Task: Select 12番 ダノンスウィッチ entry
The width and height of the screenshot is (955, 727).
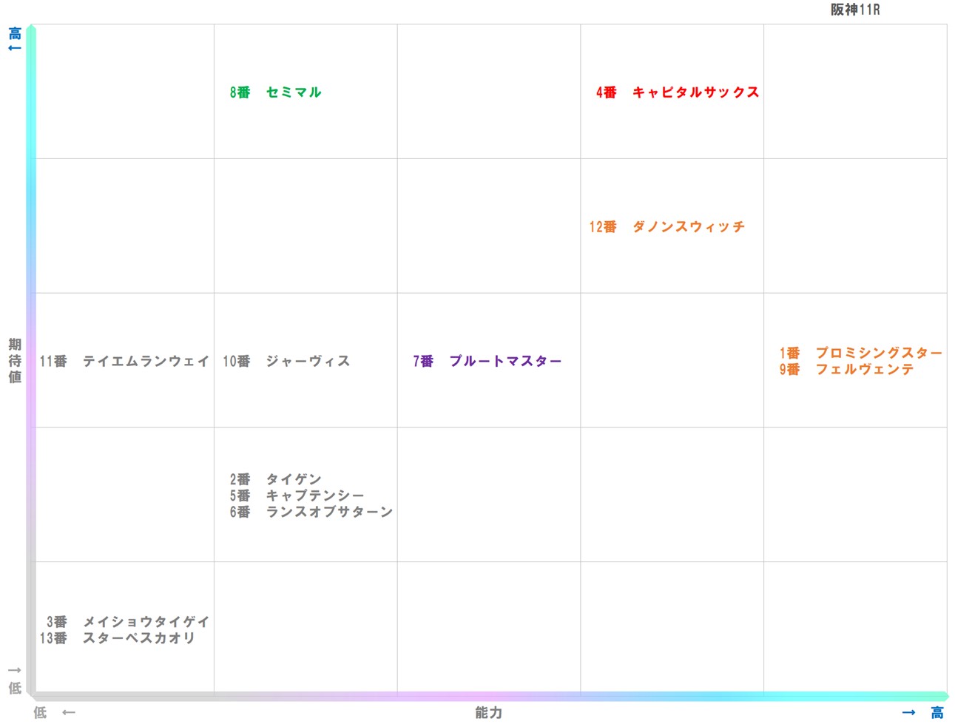Action: pyautogui.click(x=667, y=227)
